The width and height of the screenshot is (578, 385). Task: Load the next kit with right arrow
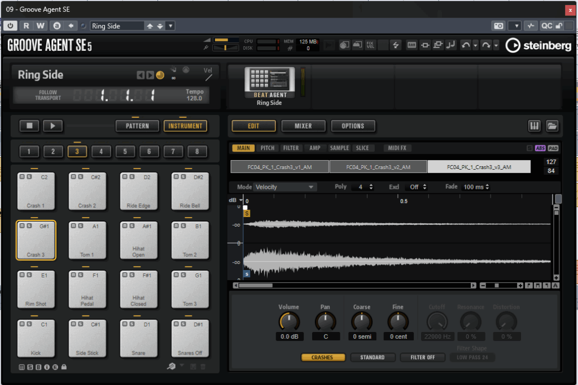coord(150,75)
